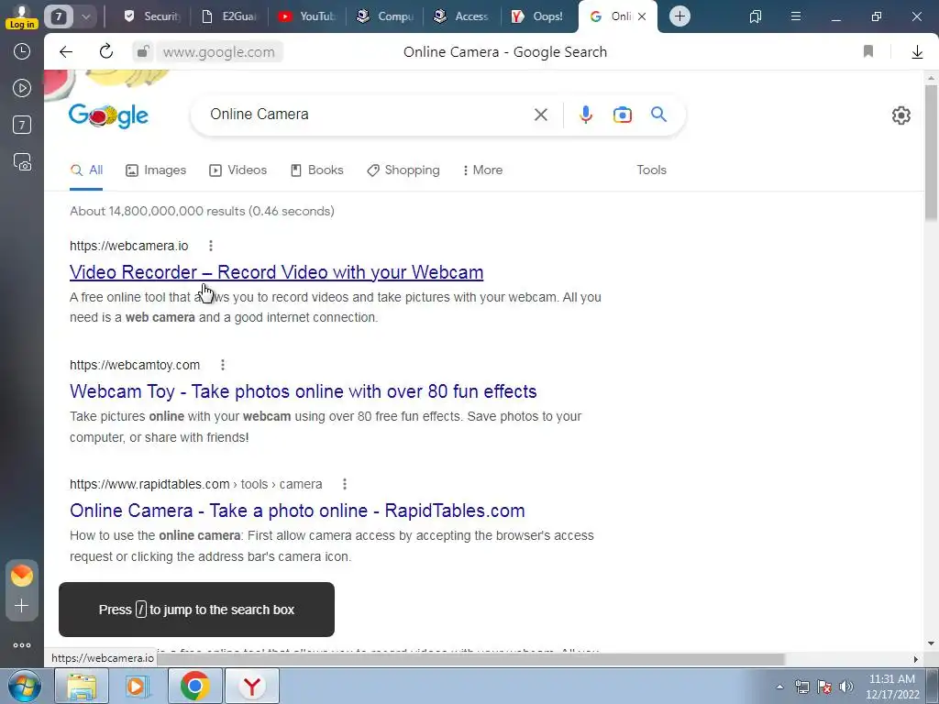Image resolution: width=939 pixels, height=704 pixels.
Task: Close the Online Camera Google tab
Action: (641, 16)
